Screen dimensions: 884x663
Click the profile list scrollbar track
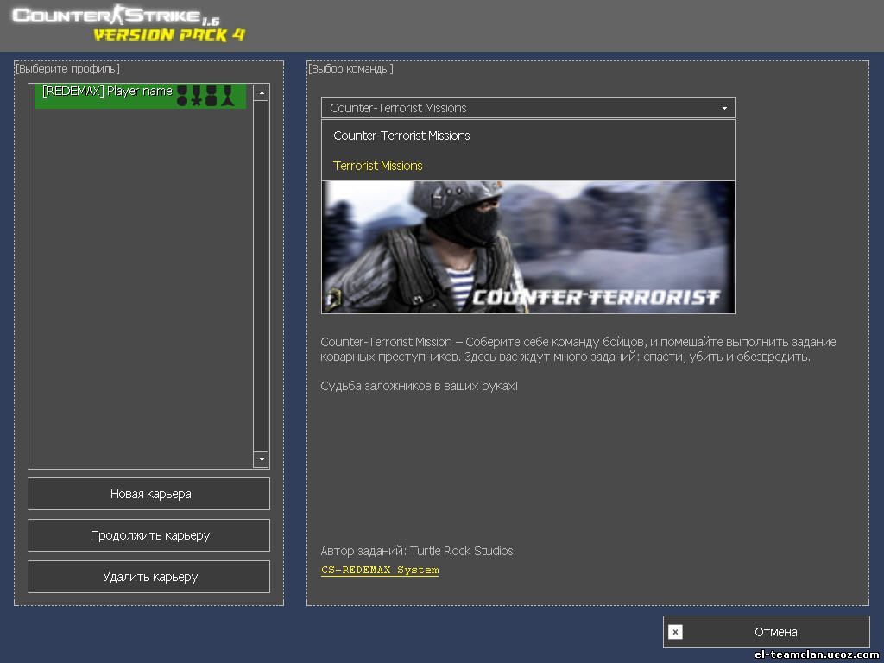point(261,276)
